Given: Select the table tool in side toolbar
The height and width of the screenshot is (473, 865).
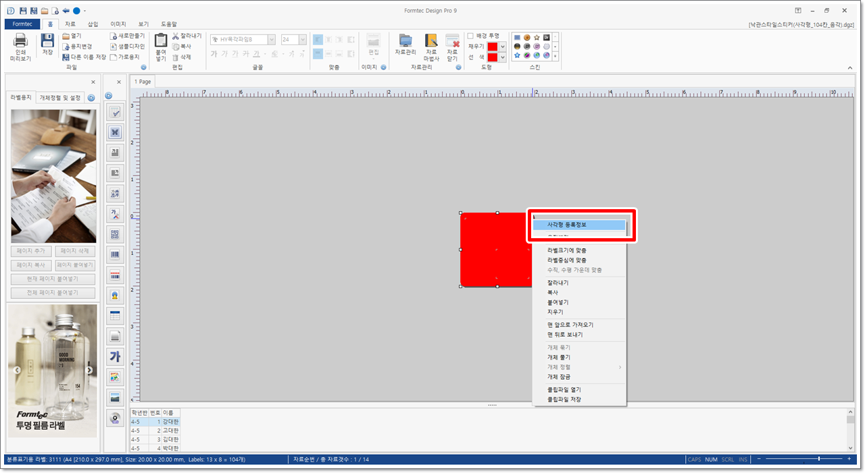Looking at the screenshot, I should point(115,316).
